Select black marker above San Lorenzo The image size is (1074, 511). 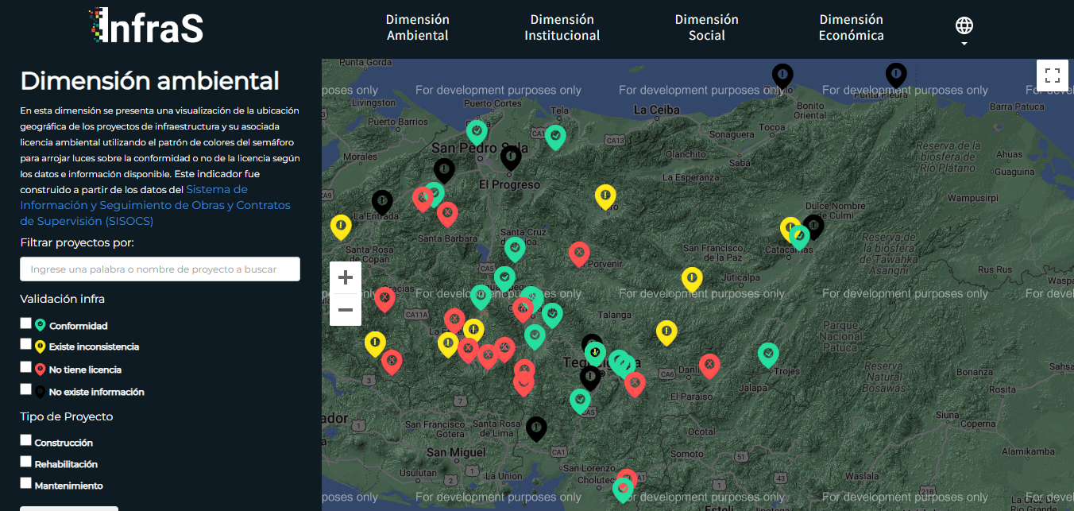click(x=537, y=428)
